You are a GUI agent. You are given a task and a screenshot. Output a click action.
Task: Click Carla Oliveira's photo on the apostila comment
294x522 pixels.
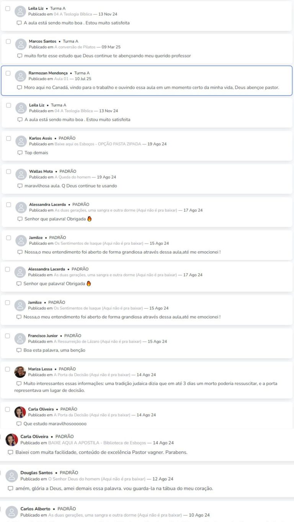(x=12, y=440)
